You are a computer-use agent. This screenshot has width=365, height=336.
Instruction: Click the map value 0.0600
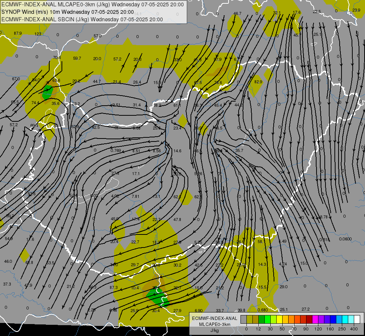click(x=345, y=239)
